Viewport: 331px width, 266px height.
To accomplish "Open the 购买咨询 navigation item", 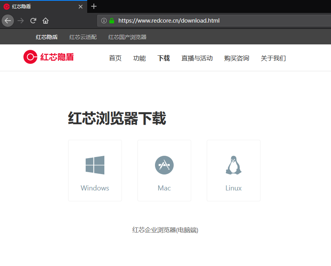I will (237, 58).
